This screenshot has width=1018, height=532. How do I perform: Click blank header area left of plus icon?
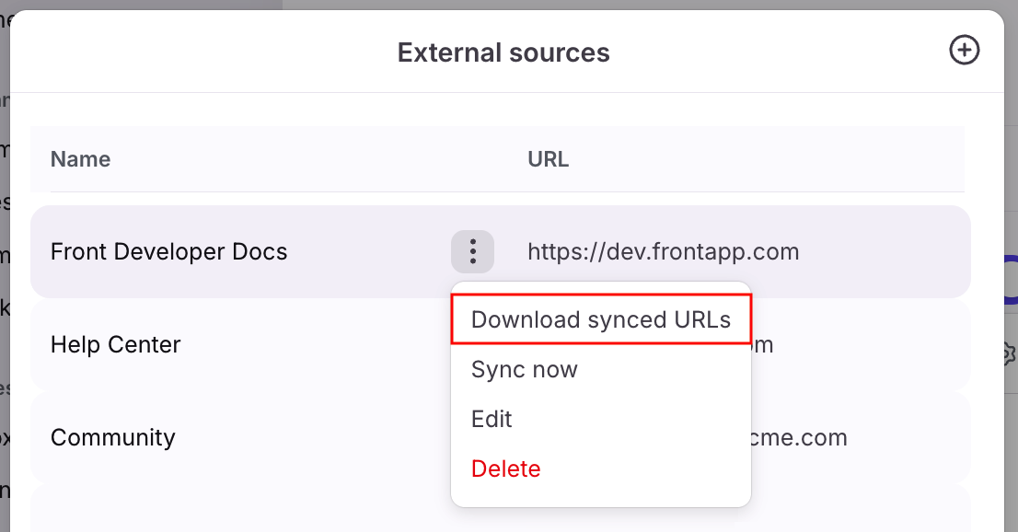[782, 52]
